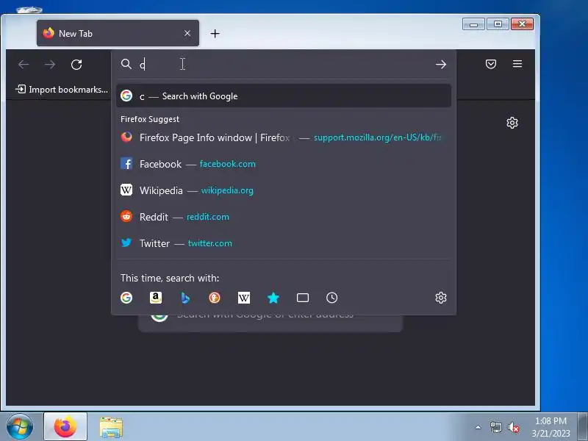Reload the current page
Viewport: 588px width, 441px height.
click(x=76, y=65)
